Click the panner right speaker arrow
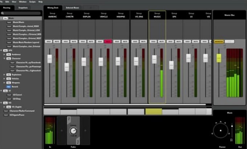 click(229, 134)
